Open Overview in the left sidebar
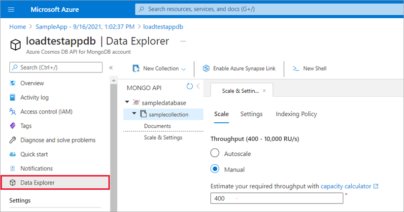This screenshot has height=212, width=404. click(32, 83)
